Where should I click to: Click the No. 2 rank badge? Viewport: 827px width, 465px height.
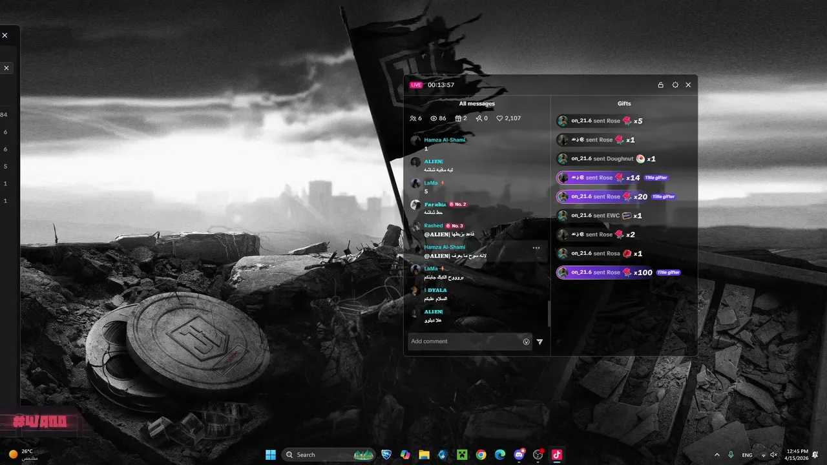point(457,204)
